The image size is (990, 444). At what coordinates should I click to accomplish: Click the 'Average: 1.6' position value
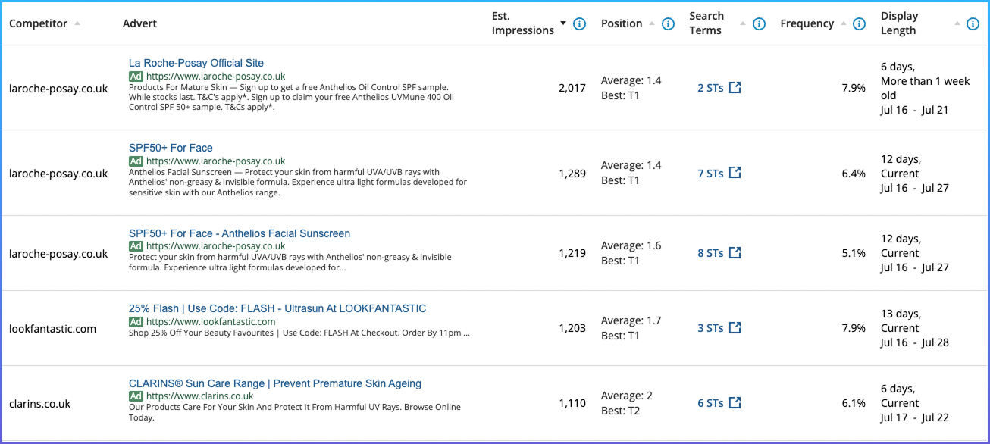click(x=631, y=245)
